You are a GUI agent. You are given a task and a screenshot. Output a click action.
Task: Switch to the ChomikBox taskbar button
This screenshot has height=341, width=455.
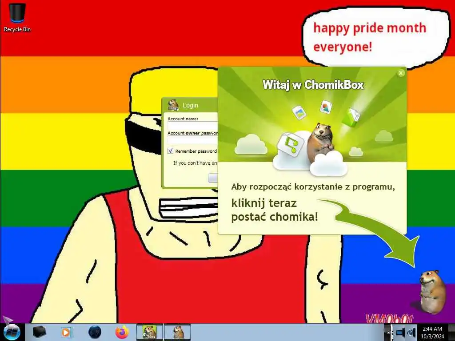(150, 332)
